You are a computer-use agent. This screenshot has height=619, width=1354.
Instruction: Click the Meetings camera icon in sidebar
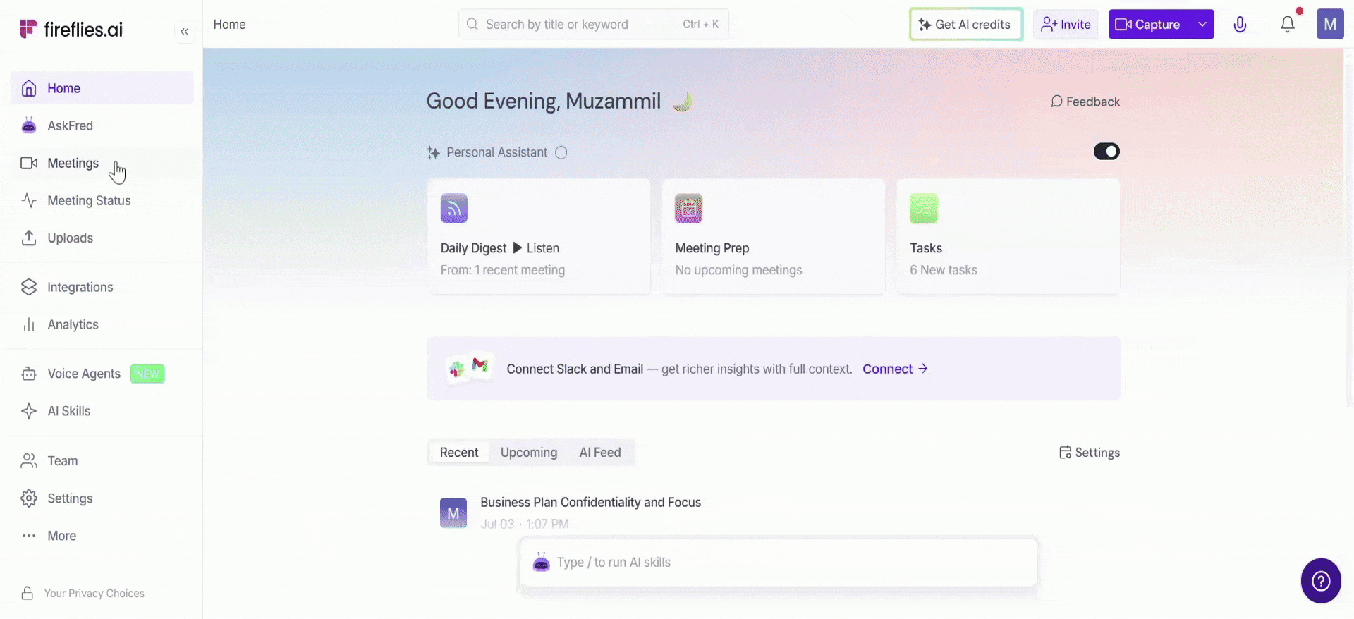(29, 163)
